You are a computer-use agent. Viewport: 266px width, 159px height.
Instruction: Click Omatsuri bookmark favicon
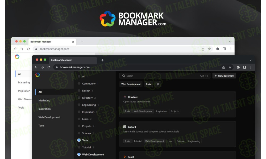click(x=125, y=97)
